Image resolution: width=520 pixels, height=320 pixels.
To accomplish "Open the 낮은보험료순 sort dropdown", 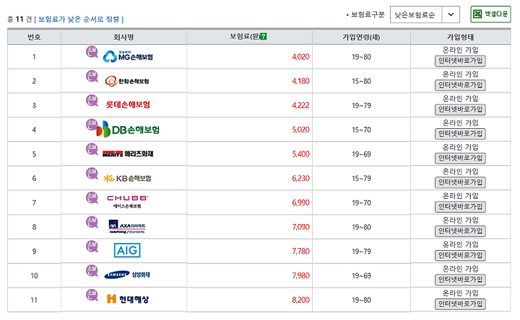I will [425, 14].
